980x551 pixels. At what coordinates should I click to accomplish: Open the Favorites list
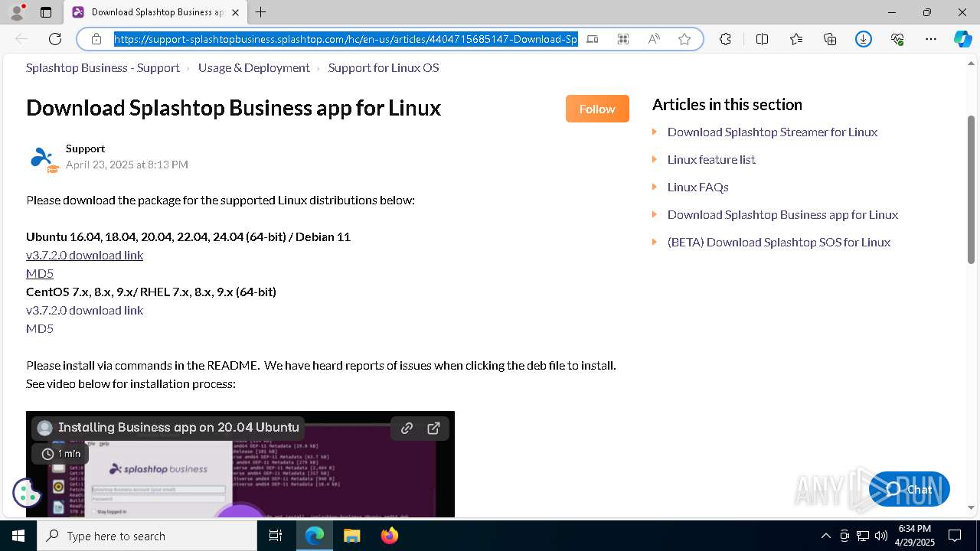coord(796,39)
